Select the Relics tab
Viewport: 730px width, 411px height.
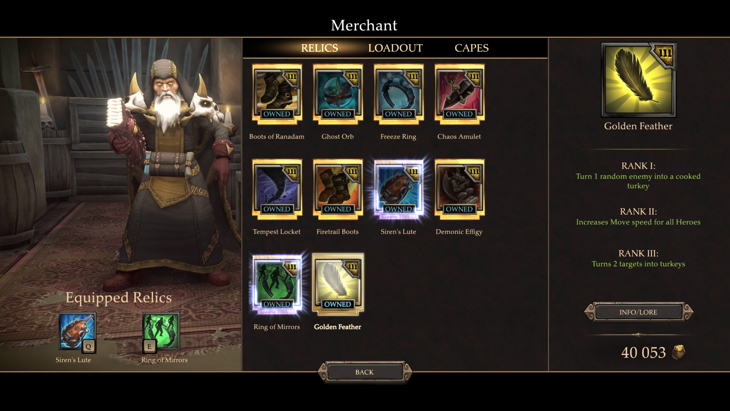coord(319,48)
